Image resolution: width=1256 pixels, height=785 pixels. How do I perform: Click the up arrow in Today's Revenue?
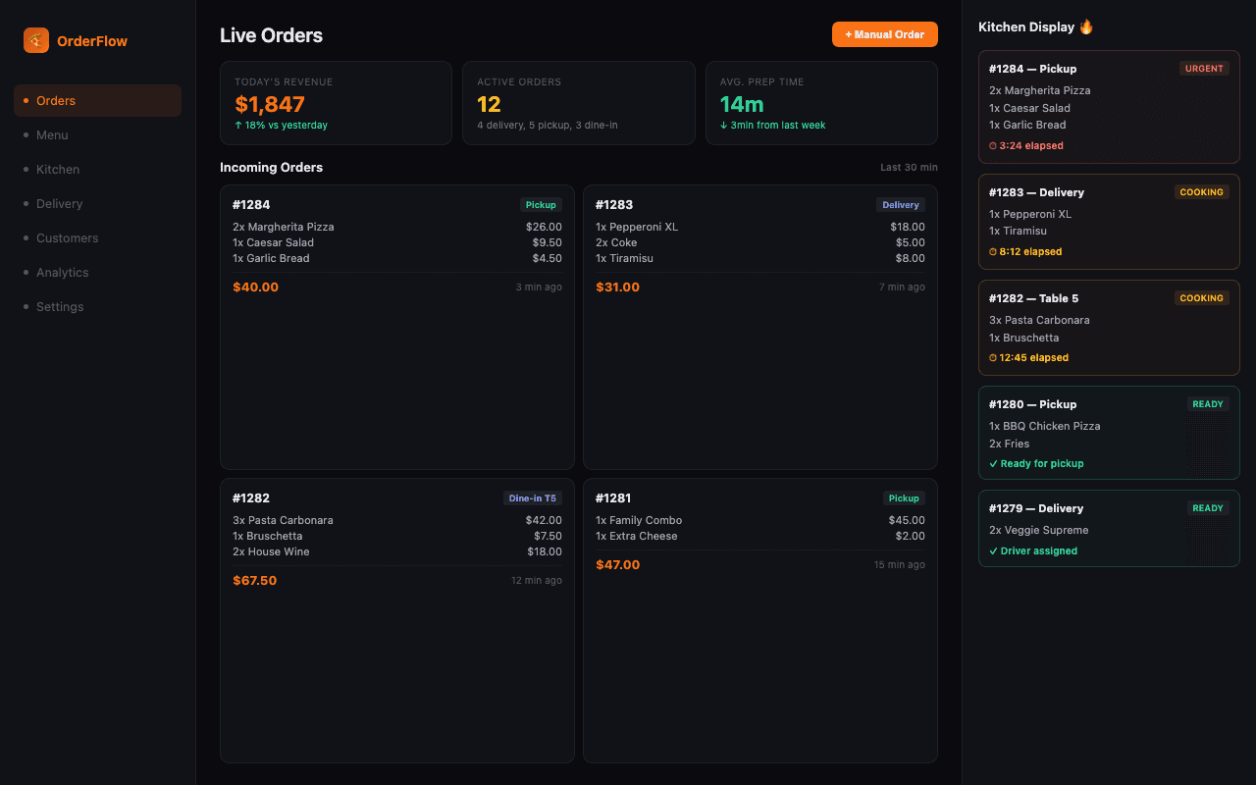click(x=238, y=126)
